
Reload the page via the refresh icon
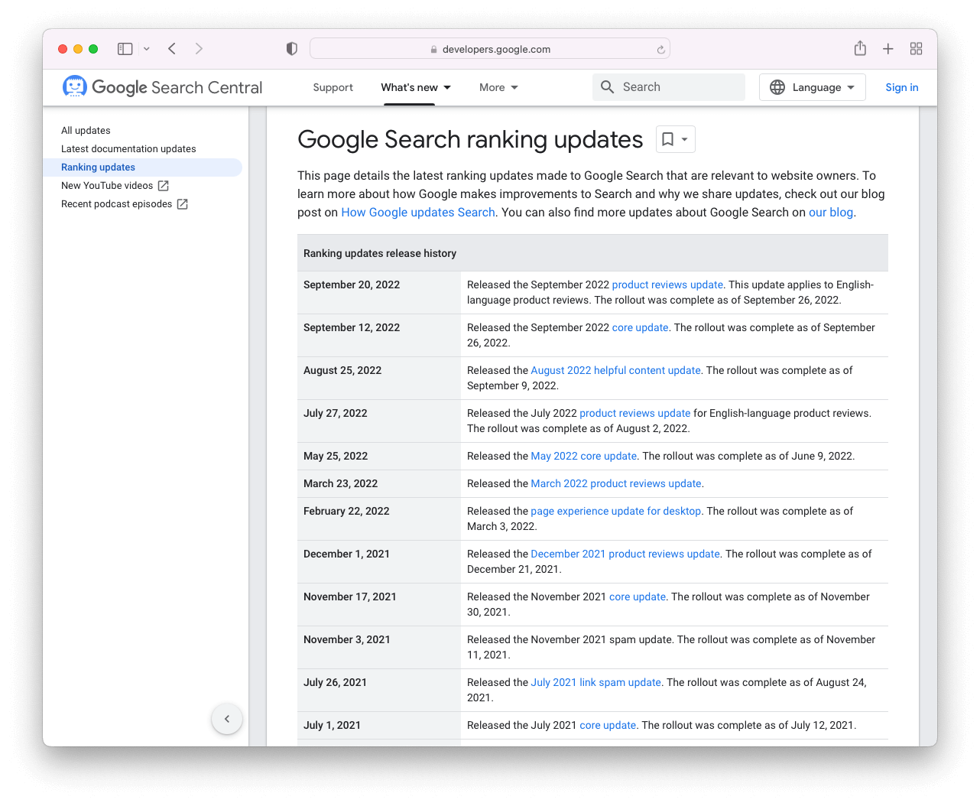pyautogui.click(x=660, y=48)
